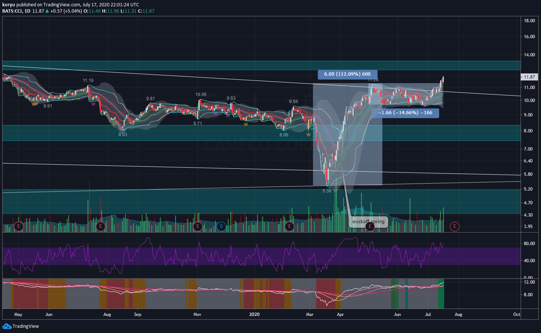Click the 'Oct' label on time axis

[517, 314]
